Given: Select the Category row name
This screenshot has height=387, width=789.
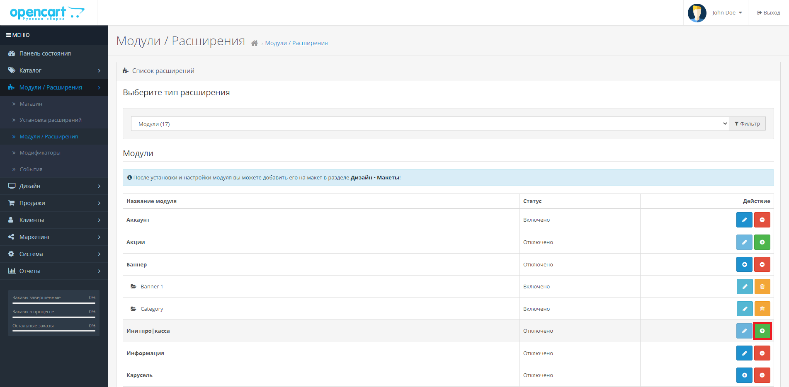Looking at the screenshot, I should coord(152,309).
